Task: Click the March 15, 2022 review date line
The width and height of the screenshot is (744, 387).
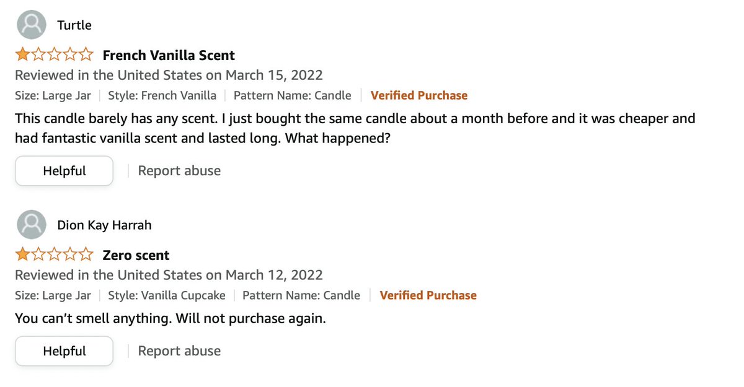Action: coord(169,76)
